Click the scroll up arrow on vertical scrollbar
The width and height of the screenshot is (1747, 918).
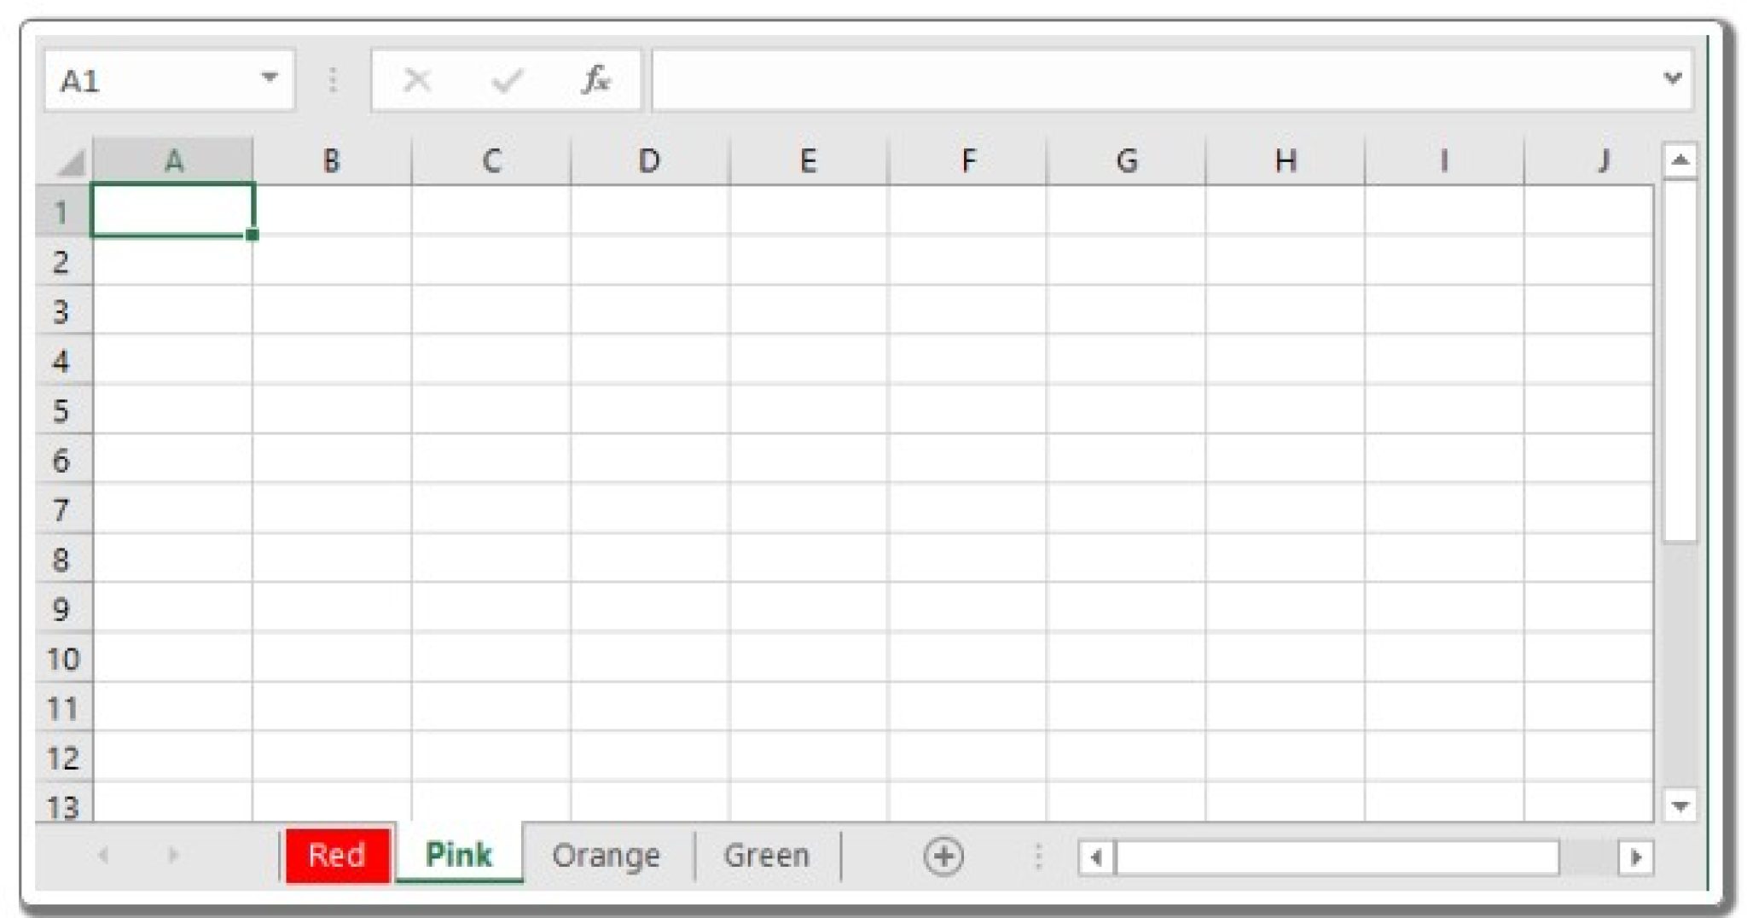(1680, 158)
